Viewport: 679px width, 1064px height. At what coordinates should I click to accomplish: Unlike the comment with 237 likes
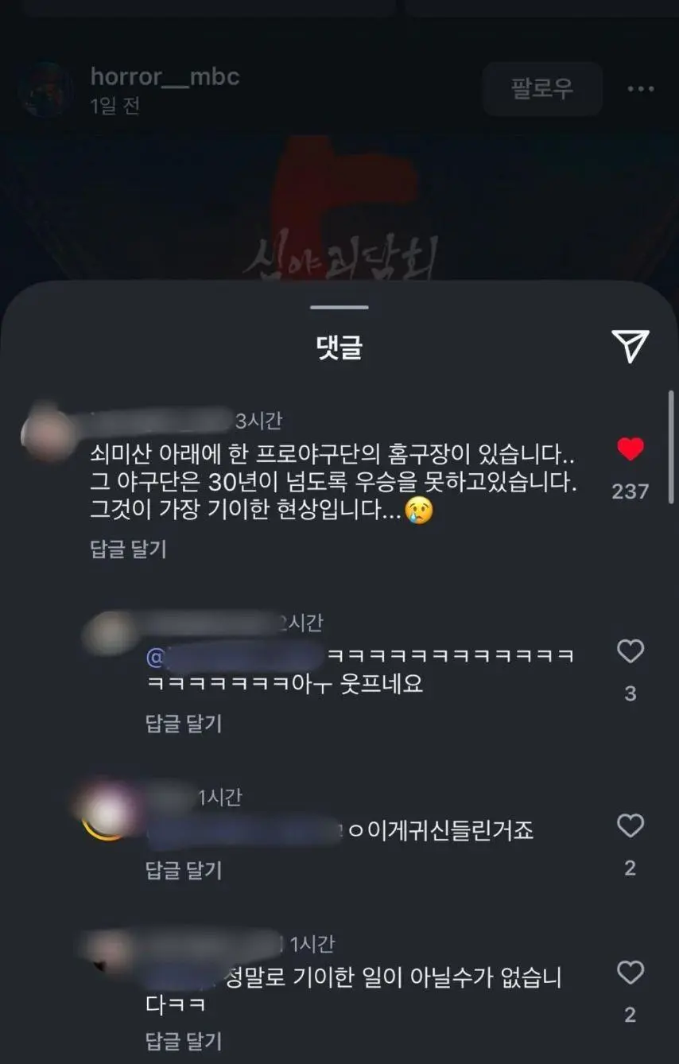[630, 450]
